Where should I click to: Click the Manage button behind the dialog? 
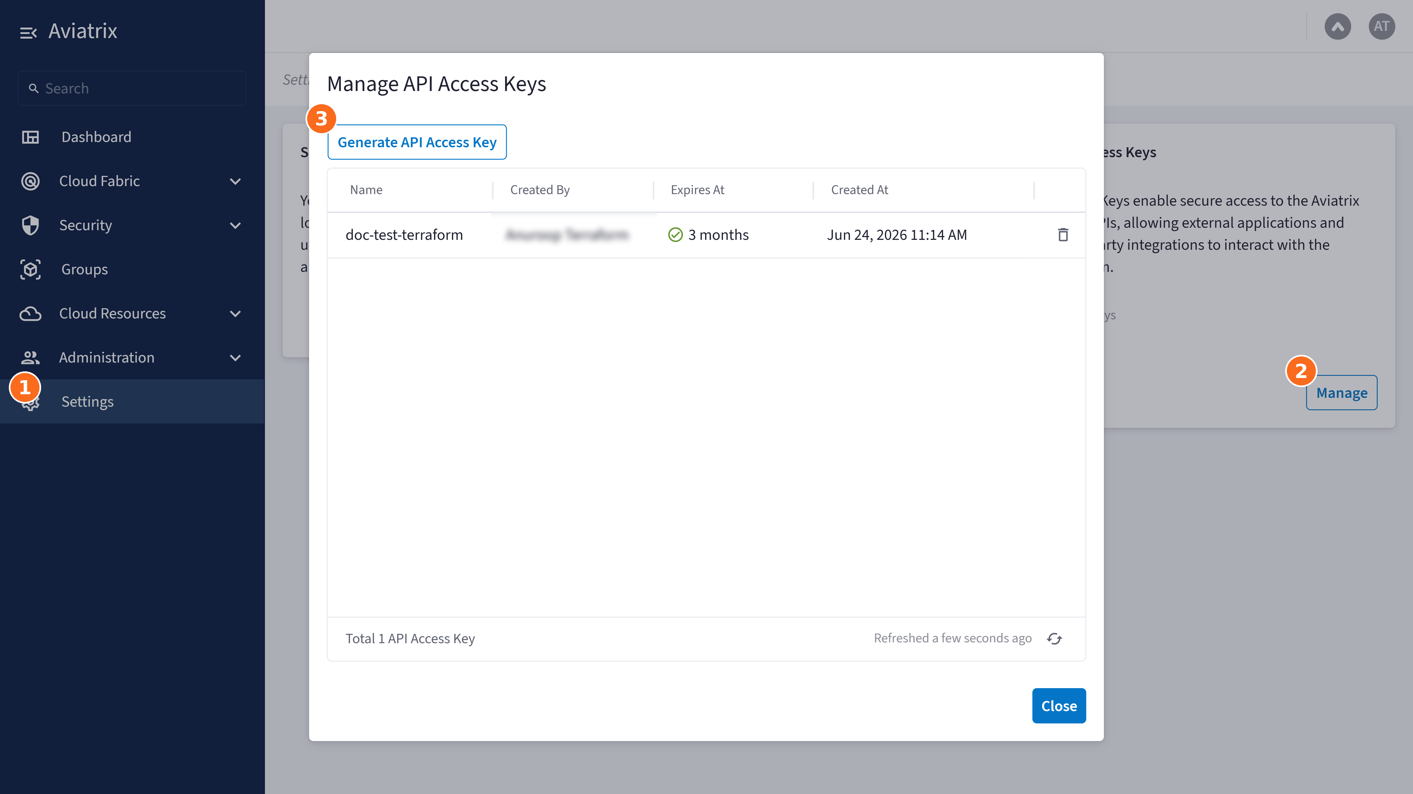(x=1342, y=392)
